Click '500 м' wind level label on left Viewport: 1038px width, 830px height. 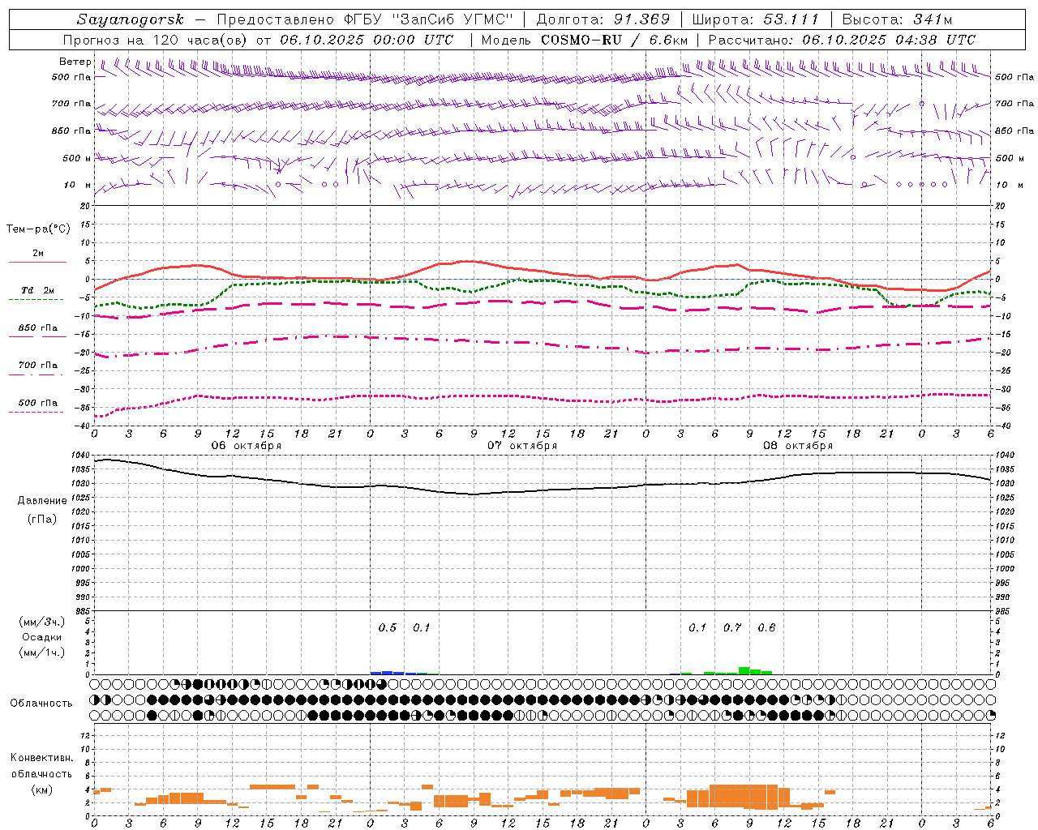[77, 158]
